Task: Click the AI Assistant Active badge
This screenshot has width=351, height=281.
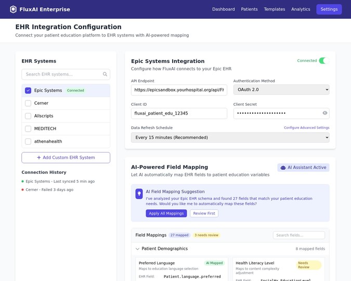Action: coord(303,168)
